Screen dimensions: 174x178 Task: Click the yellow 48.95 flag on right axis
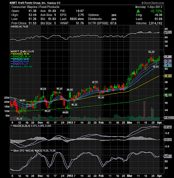[x=168, y=76]
